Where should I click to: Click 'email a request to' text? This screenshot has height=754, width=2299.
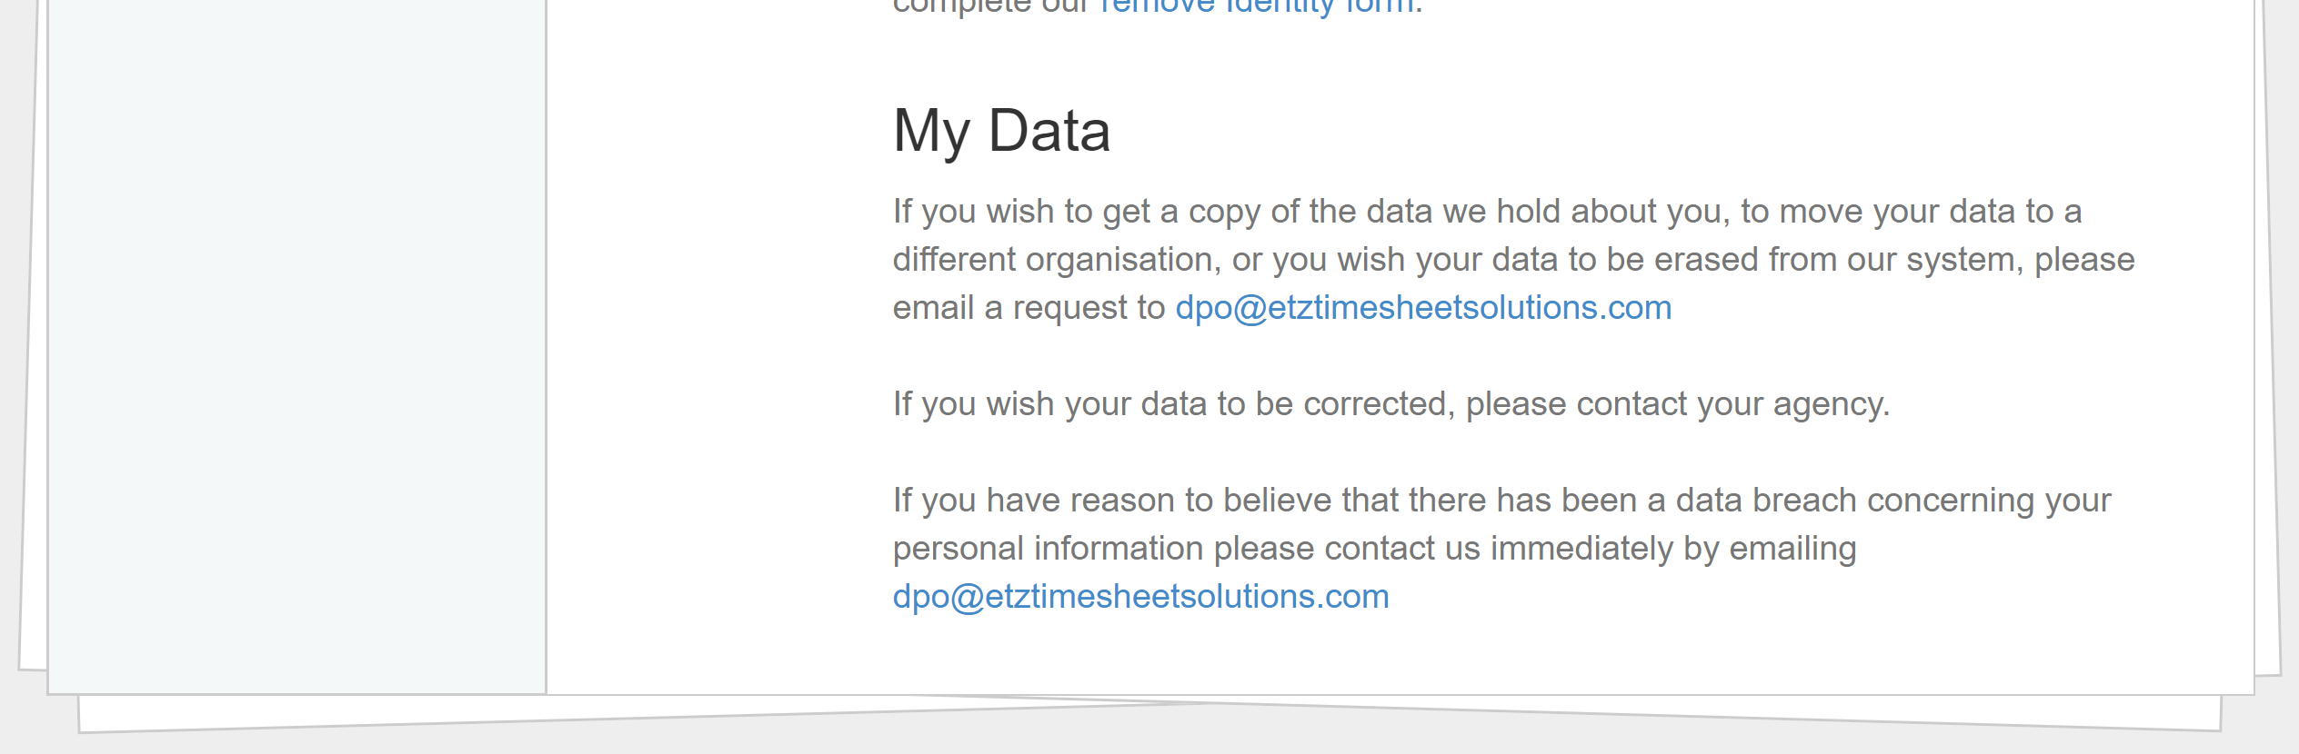1029,308
